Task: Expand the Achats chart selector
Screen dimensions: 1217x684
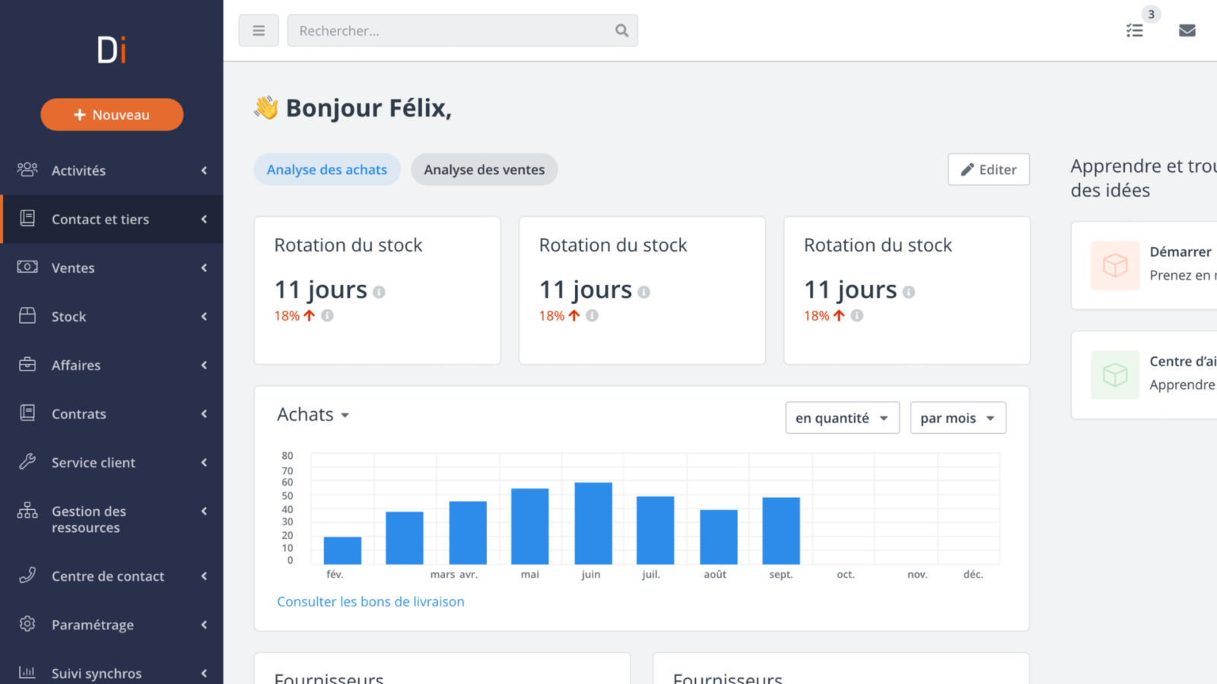Action: point(313,415)
